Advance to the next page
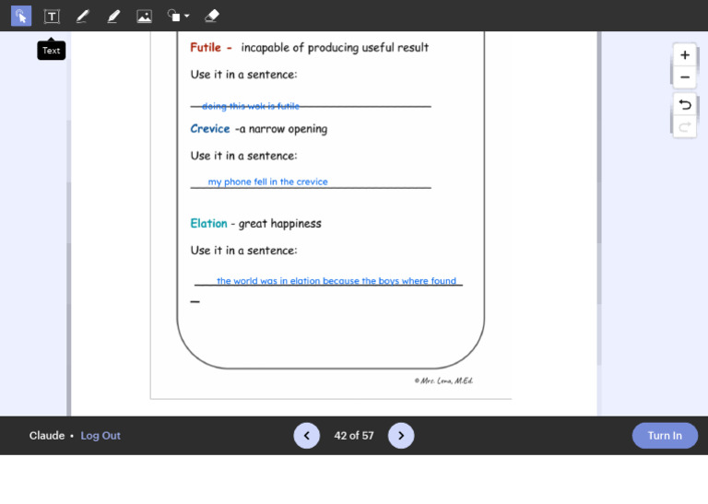The width and height of the screenshot is (708, 504). [x=401, y=436]
